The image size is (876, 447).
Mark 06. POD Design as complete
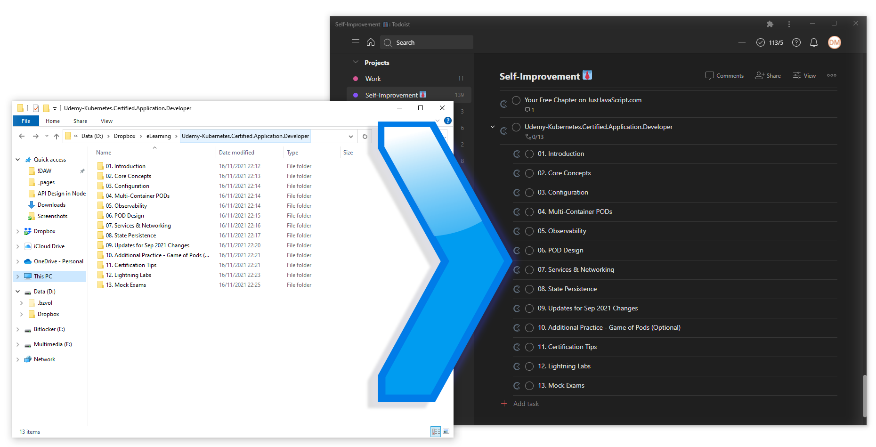coord(529,251)
